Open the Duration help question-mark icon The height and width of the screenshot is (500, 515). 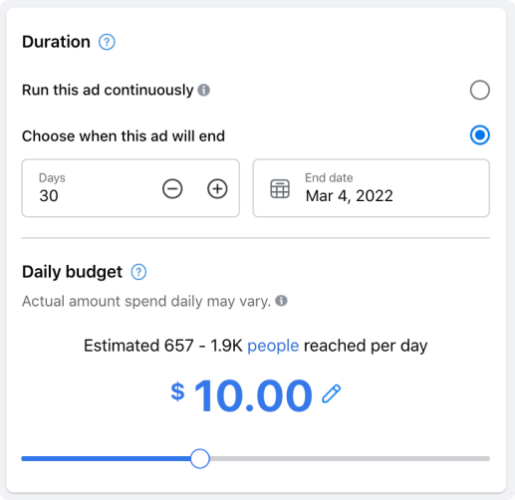(107, 42)
